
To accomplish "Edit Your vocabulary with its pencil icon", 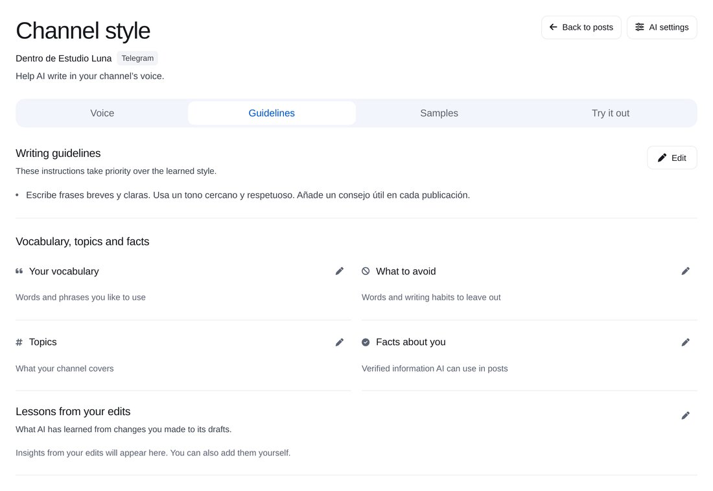I will pyautogui.click(x=339, y=271).
